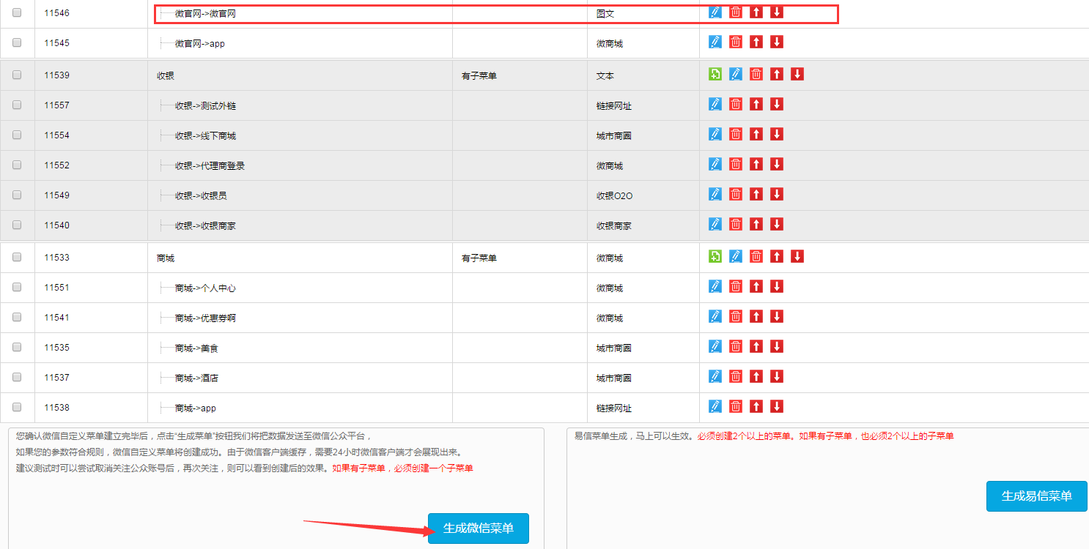
Task: Delete 商城->优惠券啊 row with trash icon
Action: click(x=736, y=316)
